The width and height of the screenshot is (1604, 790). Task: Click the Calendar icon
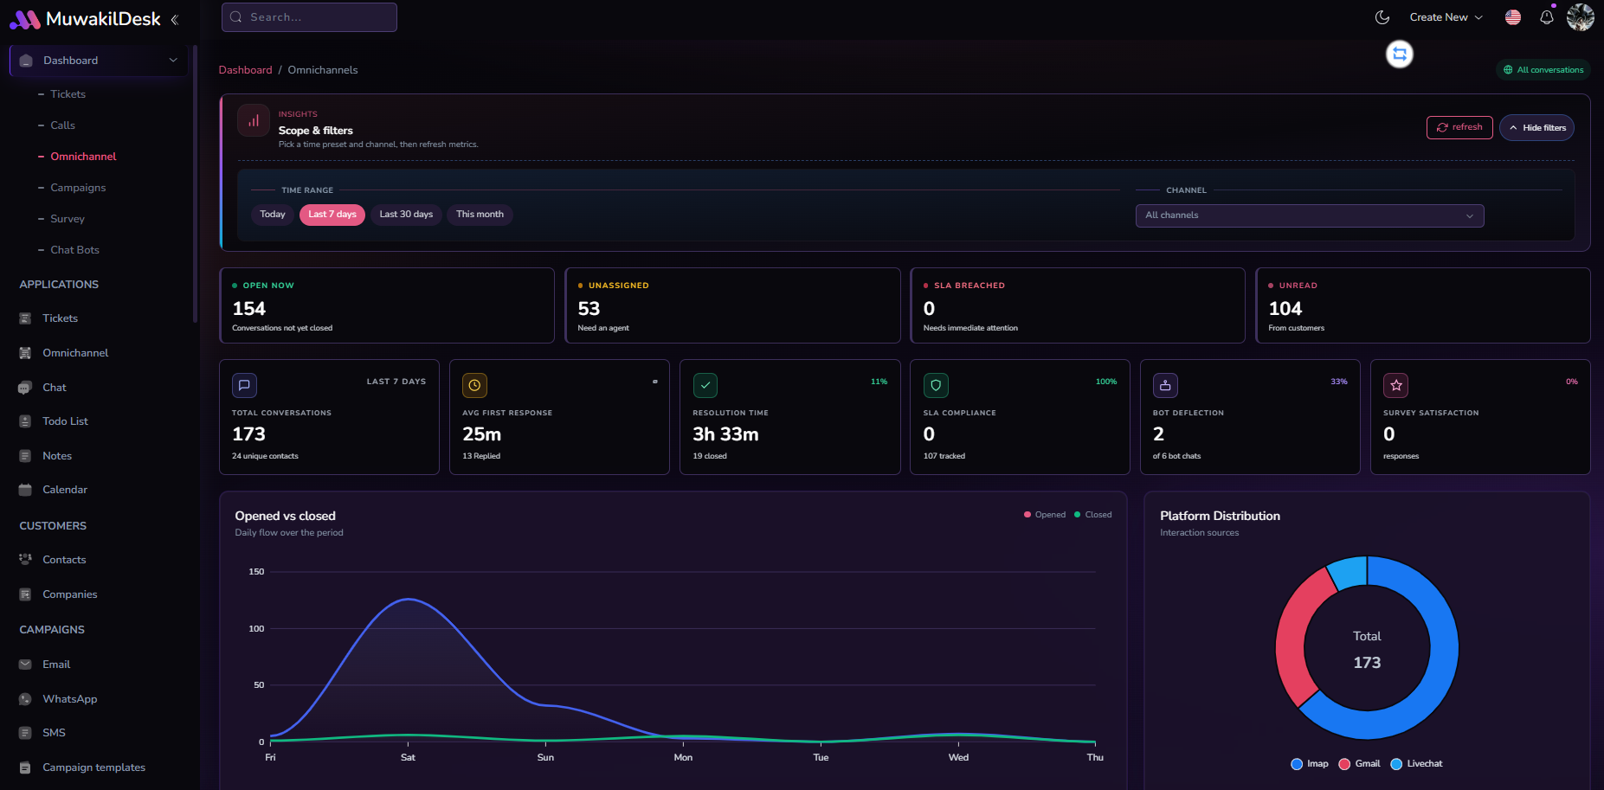click(x=25, y=490)
